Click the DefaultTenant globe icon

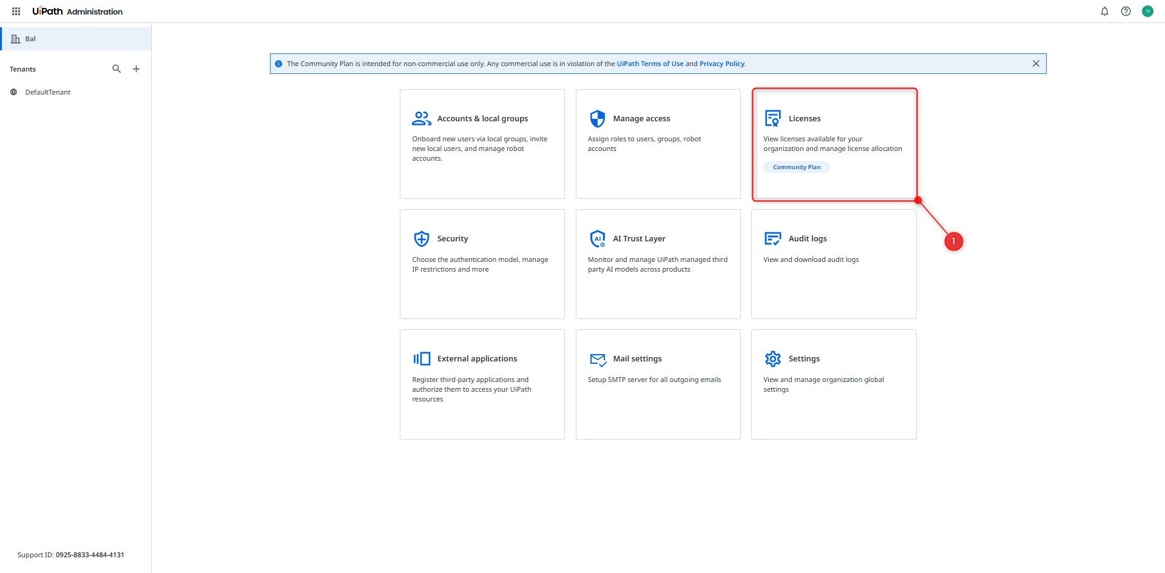click(x=13, y=92)
